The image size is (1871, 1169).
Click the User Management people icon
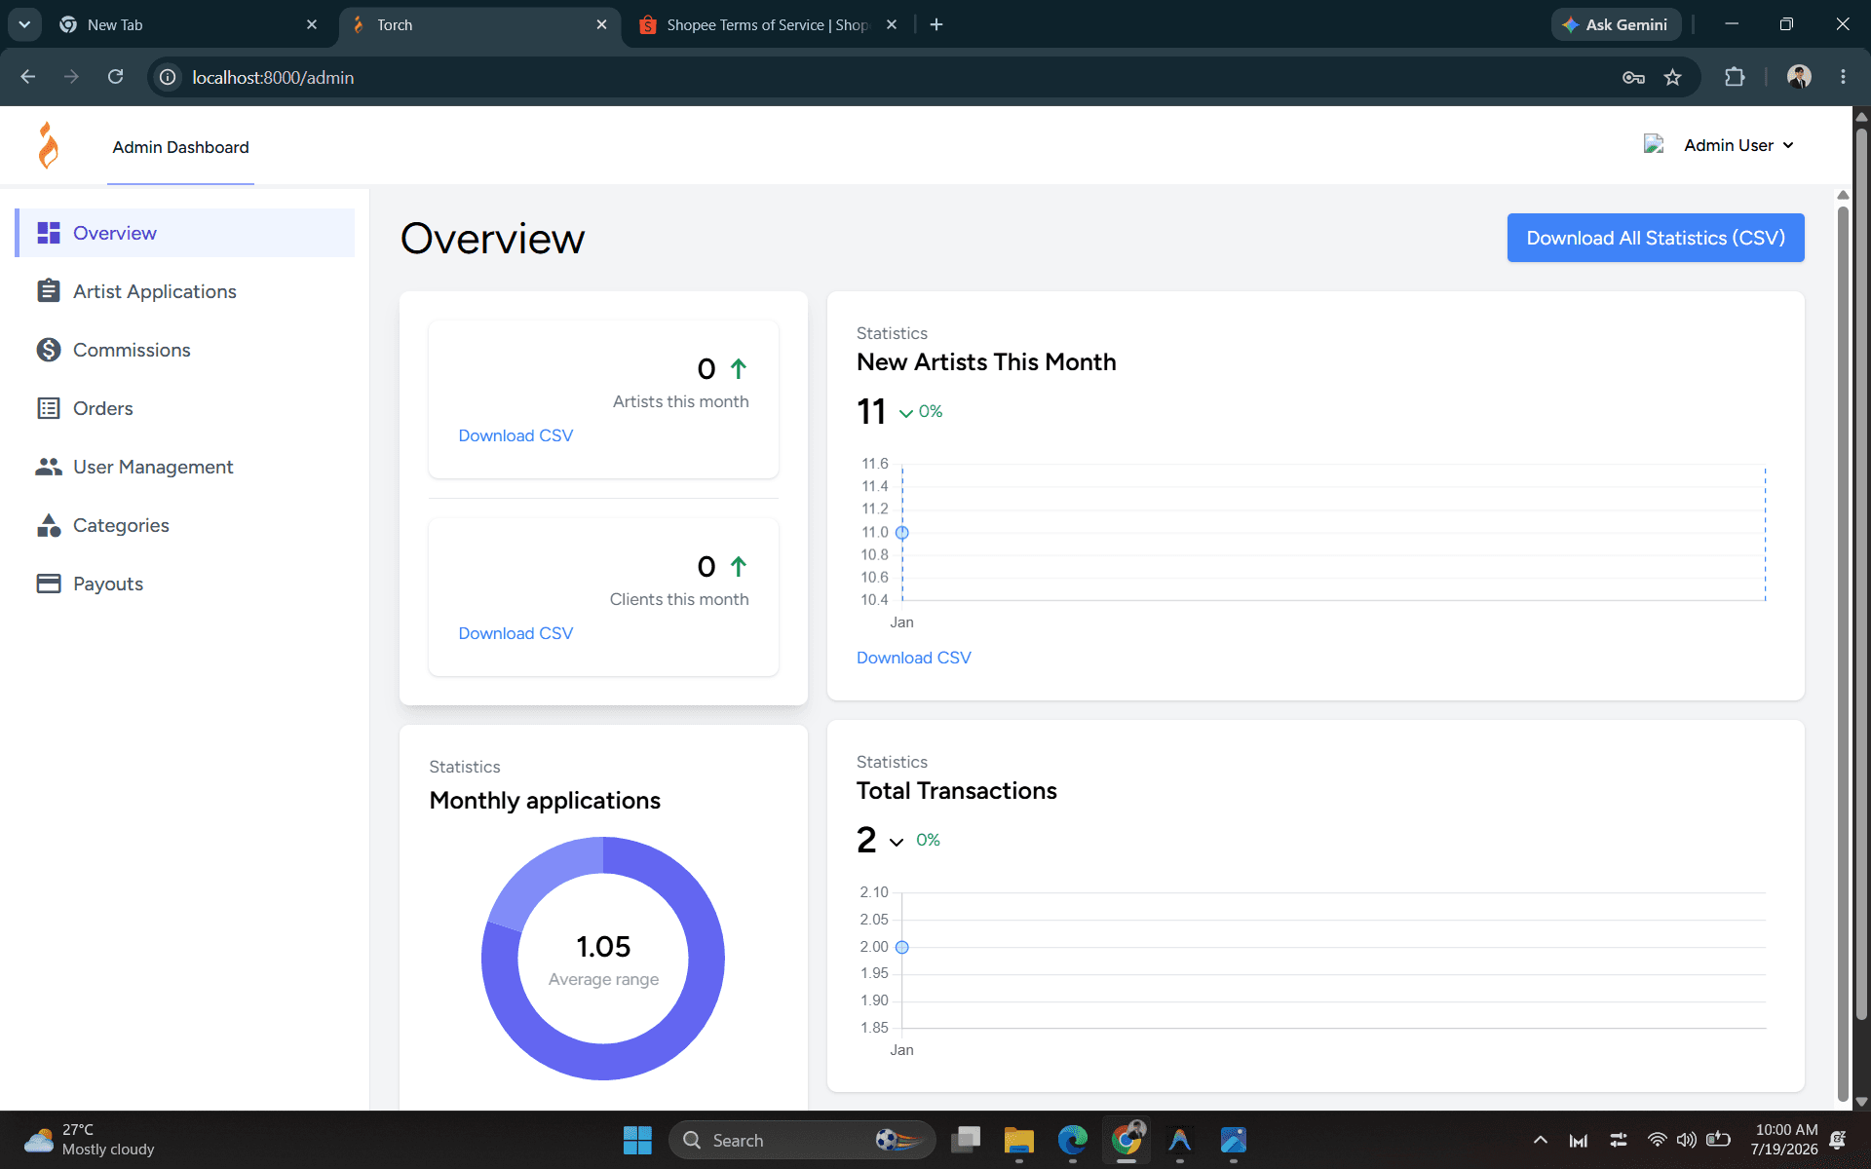49,467
